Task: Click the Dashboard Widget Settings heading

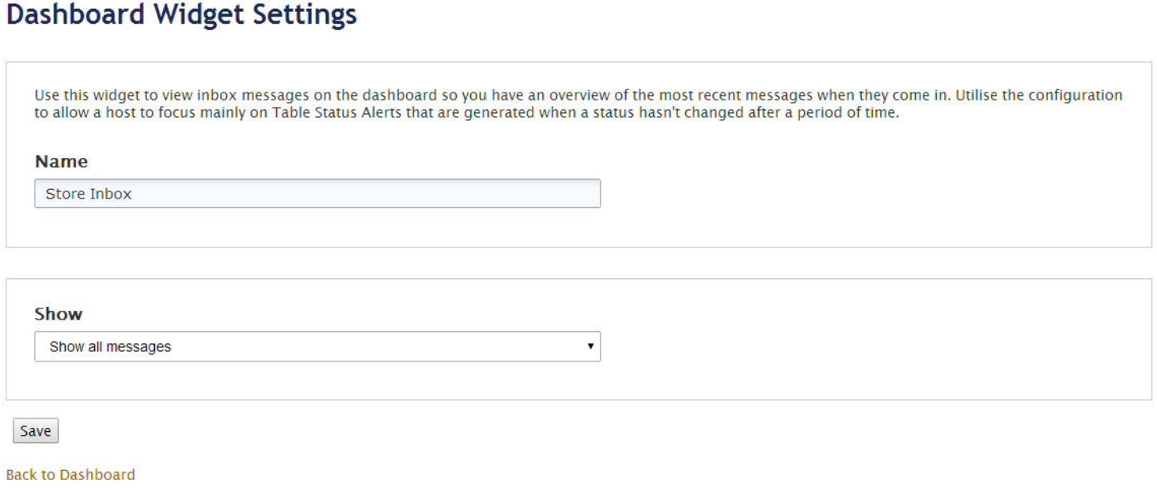Action: [181, 14]
